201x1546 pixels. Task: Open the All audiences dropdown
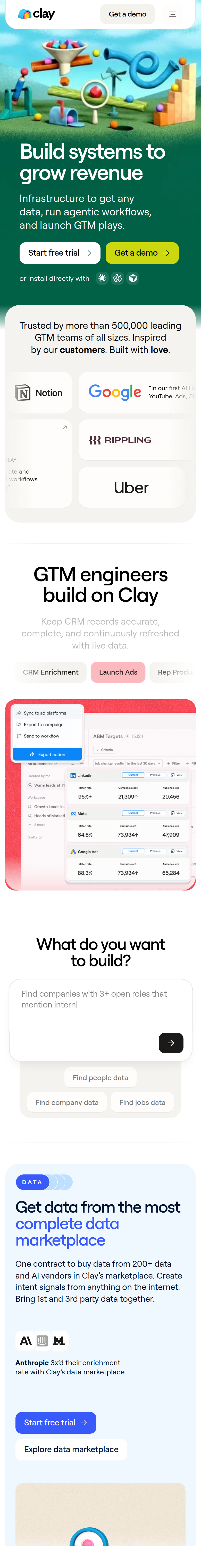coord(42,763)
